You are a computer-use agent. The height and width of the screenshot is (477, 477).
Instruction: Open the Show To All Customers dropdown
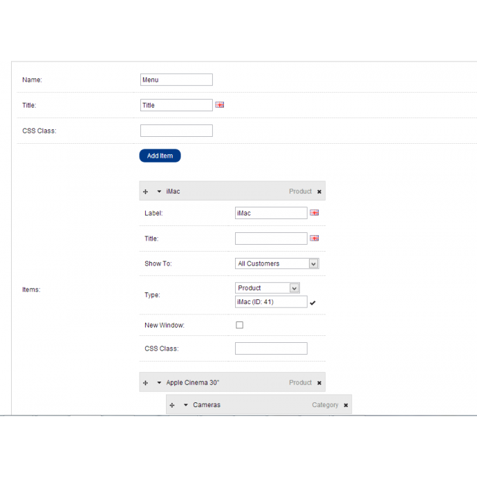click(277, 263)
